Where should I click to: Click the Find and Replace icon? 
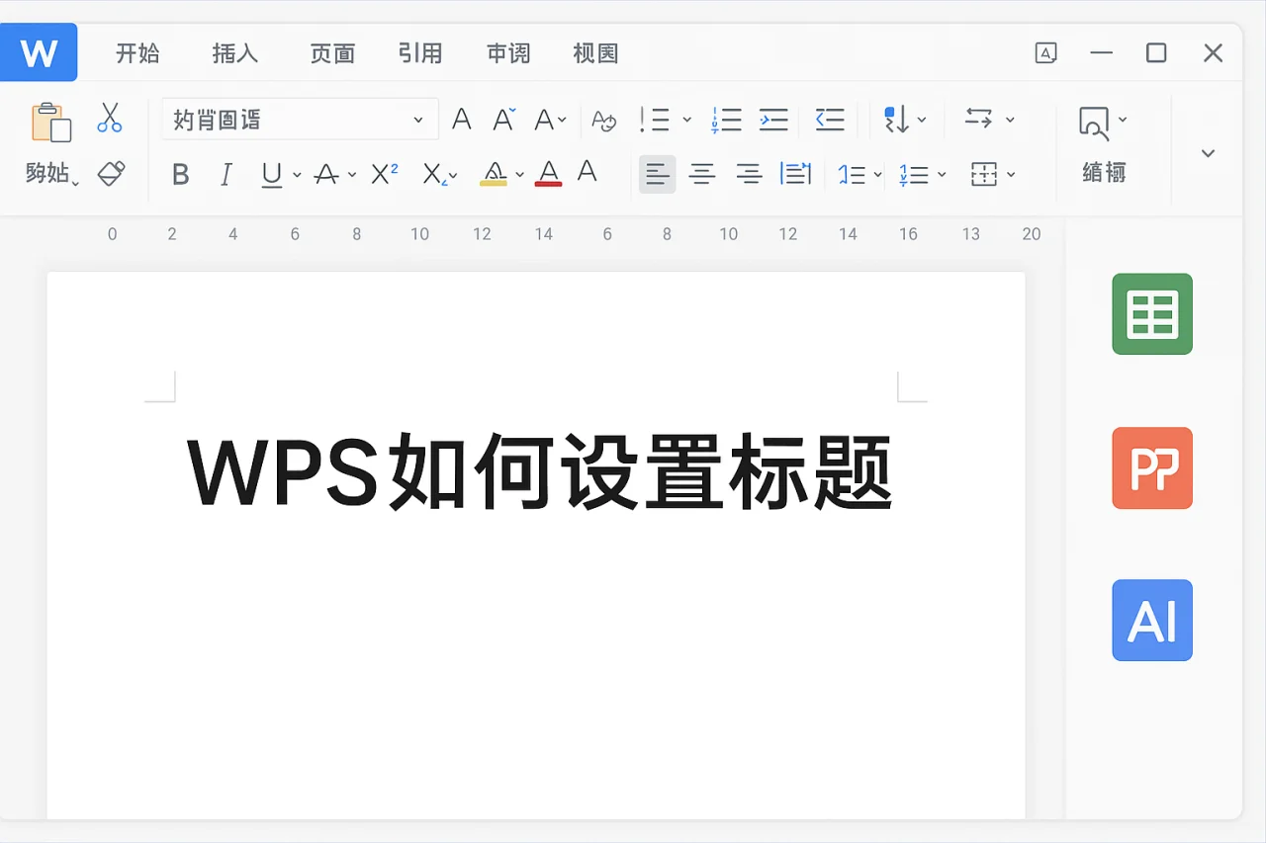1094,119
